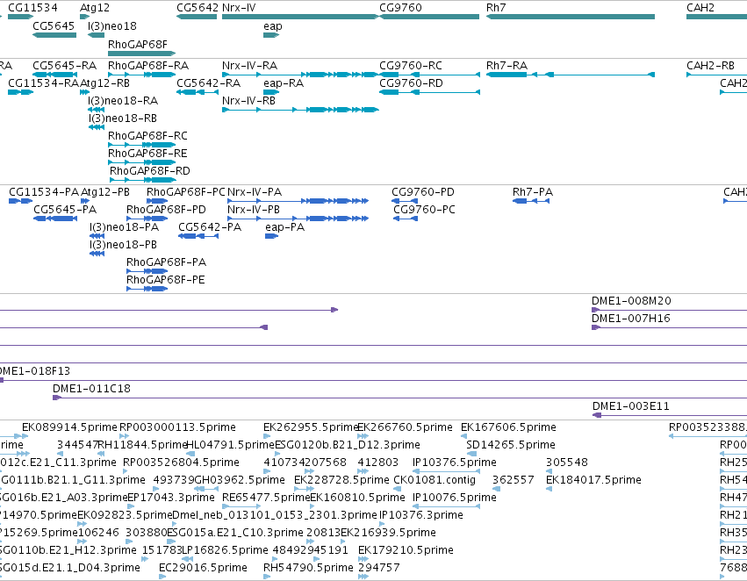Click the Atg12-PB protein feature

click(85, 201)
